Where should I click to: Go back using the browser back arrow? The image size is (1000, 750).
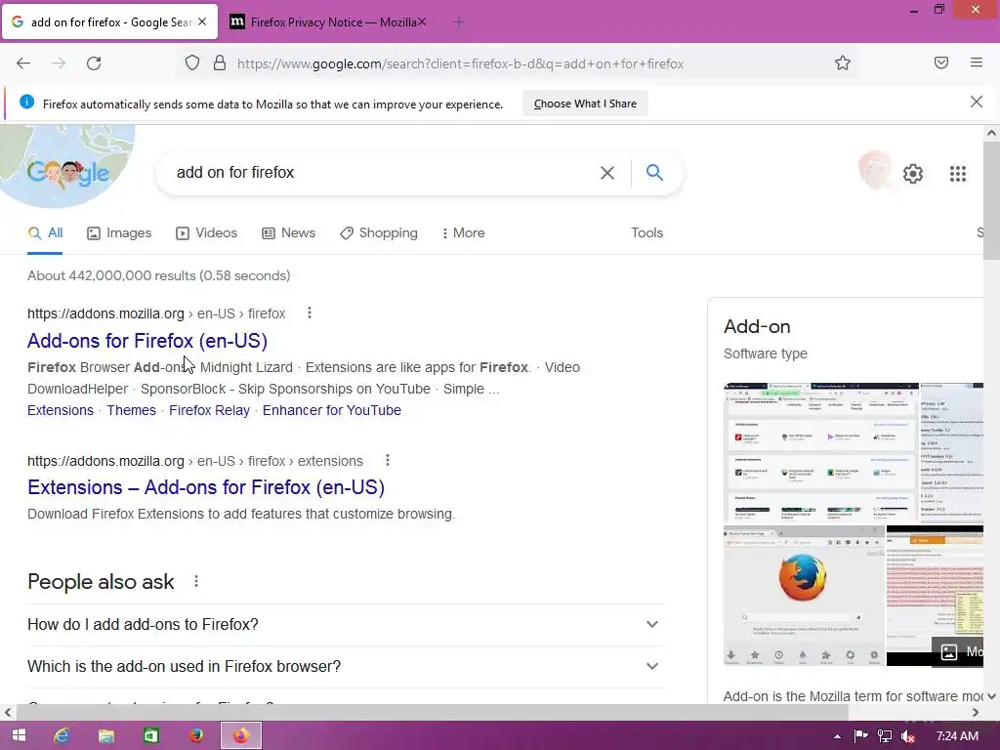(23, 63)
